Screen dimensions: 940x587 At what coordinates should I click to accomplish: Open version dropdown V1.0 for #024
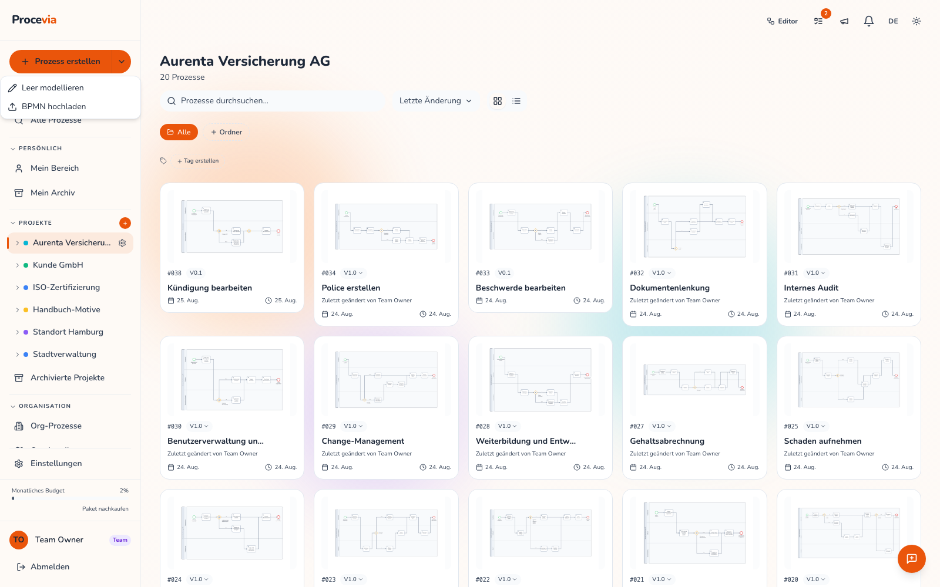point(199,579)
